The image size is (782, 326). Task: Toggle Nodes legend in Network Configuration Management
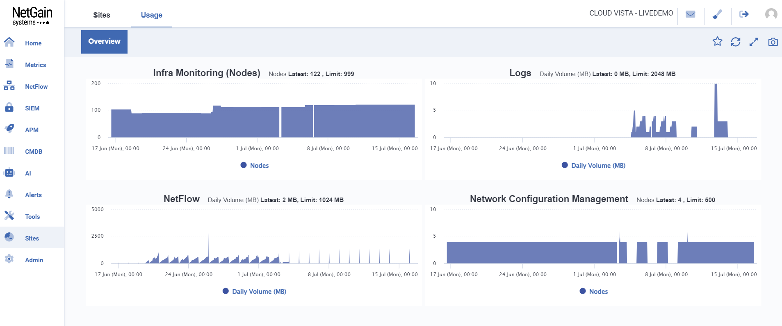(x=594, y=291)
